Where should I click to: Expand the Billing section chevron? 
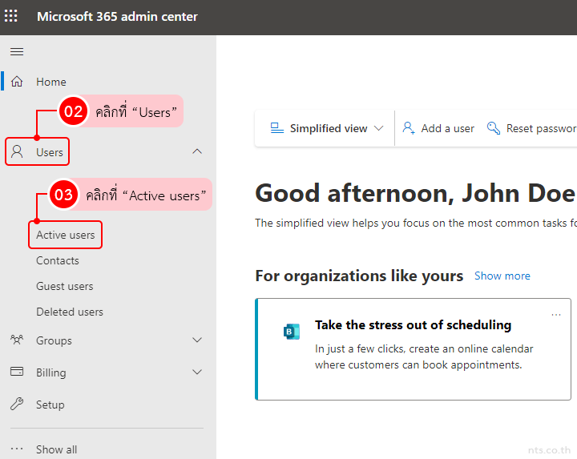click(x=197, y=372)
